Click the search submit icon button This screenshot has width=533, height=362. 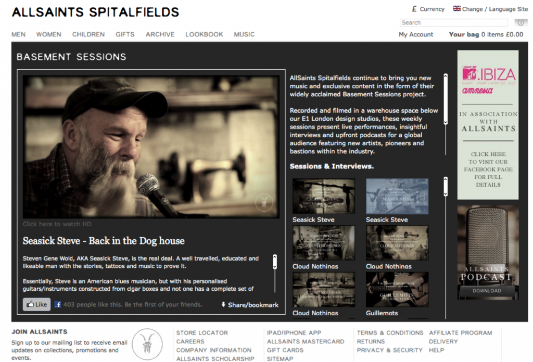[521, 23]
